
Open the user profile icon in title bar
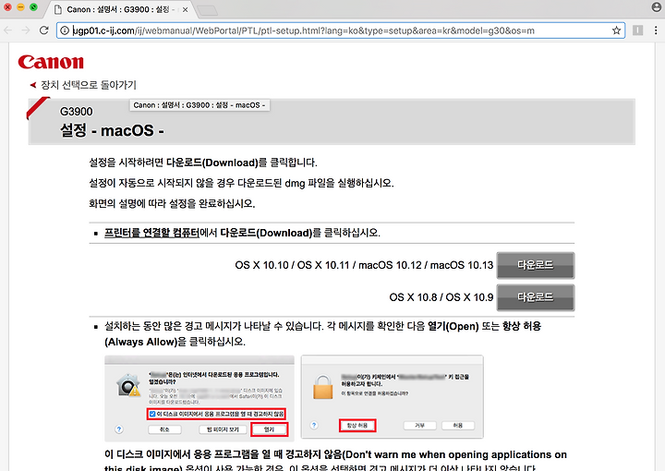click(x=656, y=7)
